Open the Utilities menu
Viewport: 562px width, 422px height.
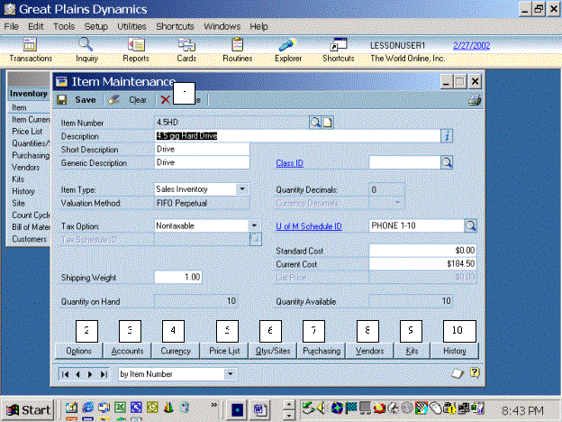[131, 26]
